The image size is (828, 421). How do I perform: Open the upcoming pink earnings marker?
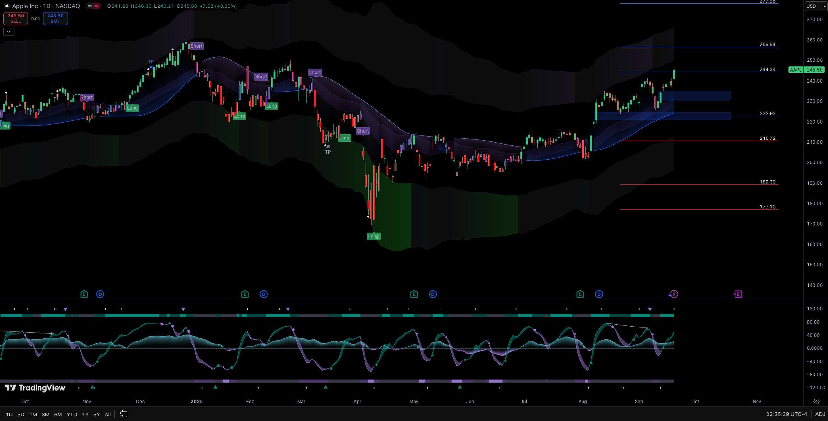click(738, 294)
